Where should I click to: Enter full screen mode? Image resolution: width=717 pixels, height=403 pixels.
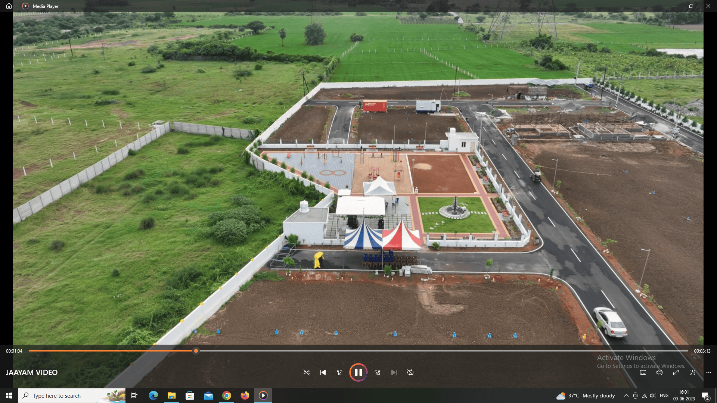point(676,372)
